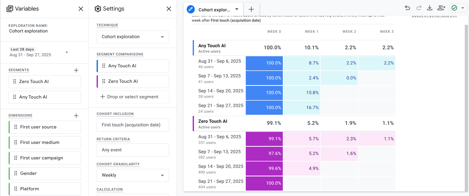The height and width of the screenshot is (196, 469).
Task: Open the Cohort exploration tab menu arrow
Action: coord(237,9)
